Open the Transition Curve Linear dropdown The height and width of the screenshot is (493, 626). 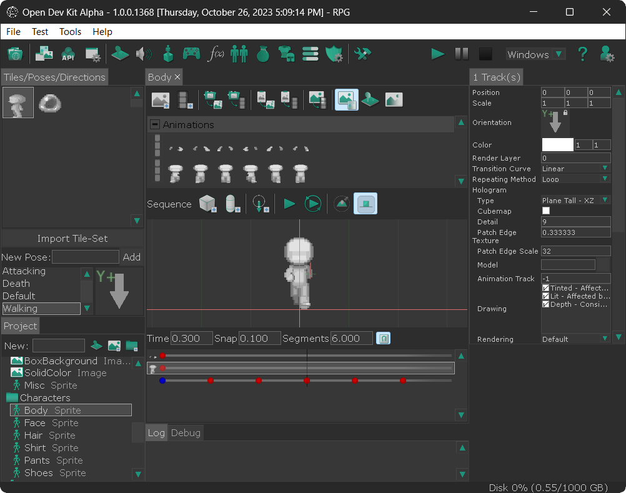pyautogui.click(x=575, y=169)
